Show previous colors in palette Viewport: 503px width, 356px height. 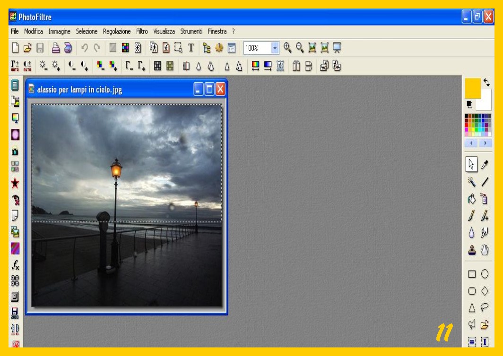tap(471, 143)
